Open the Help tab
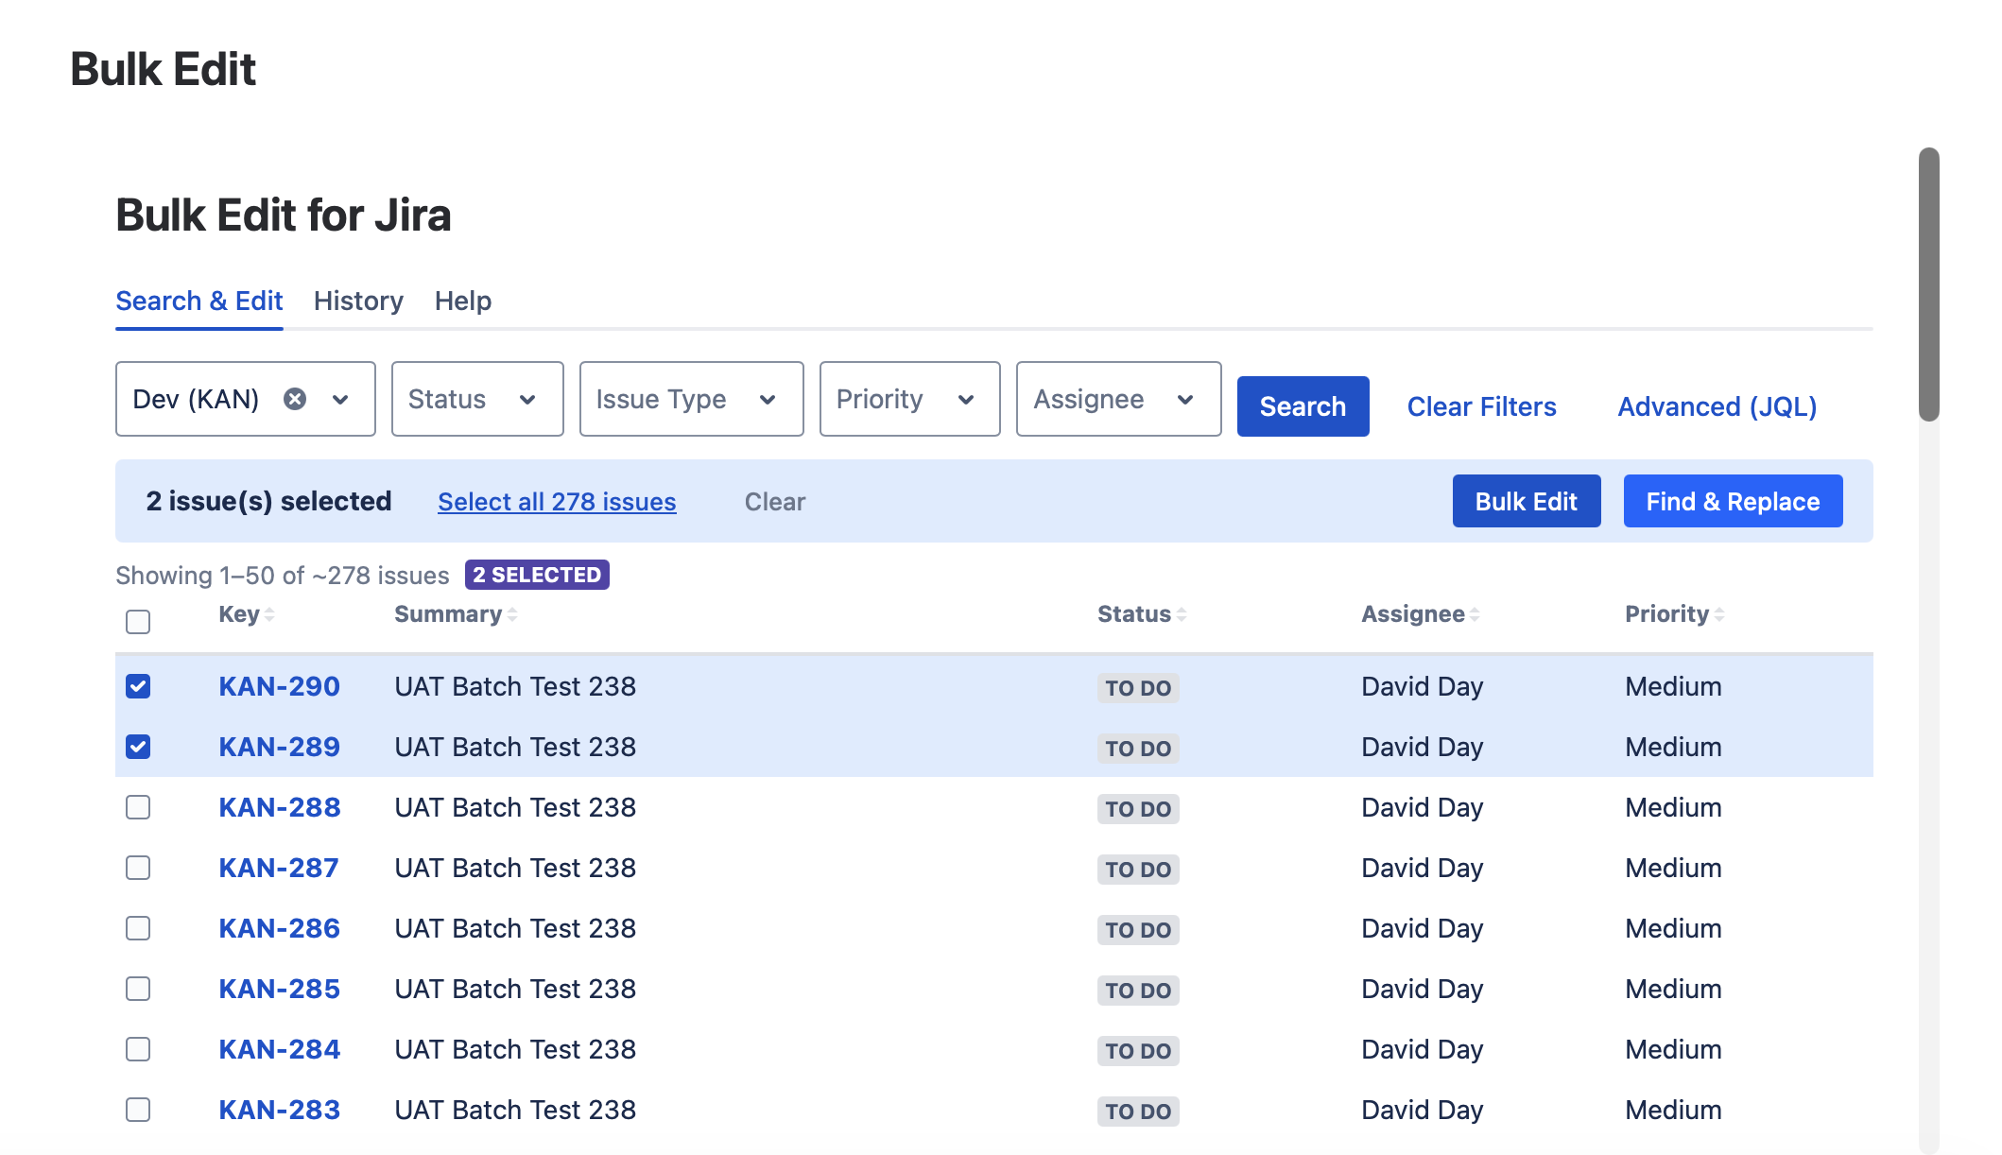The image size is (2002, 1155). coord(463,301)
